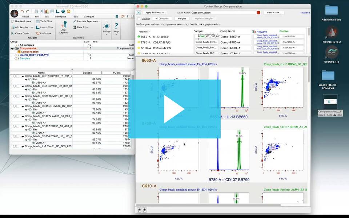Open the Configure ribbon tab
This screenshot has height=218, width=349.
click(x=89, y=17)
